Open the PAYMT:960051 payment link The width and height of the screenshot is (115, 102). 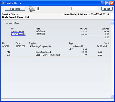pos(18,35)
